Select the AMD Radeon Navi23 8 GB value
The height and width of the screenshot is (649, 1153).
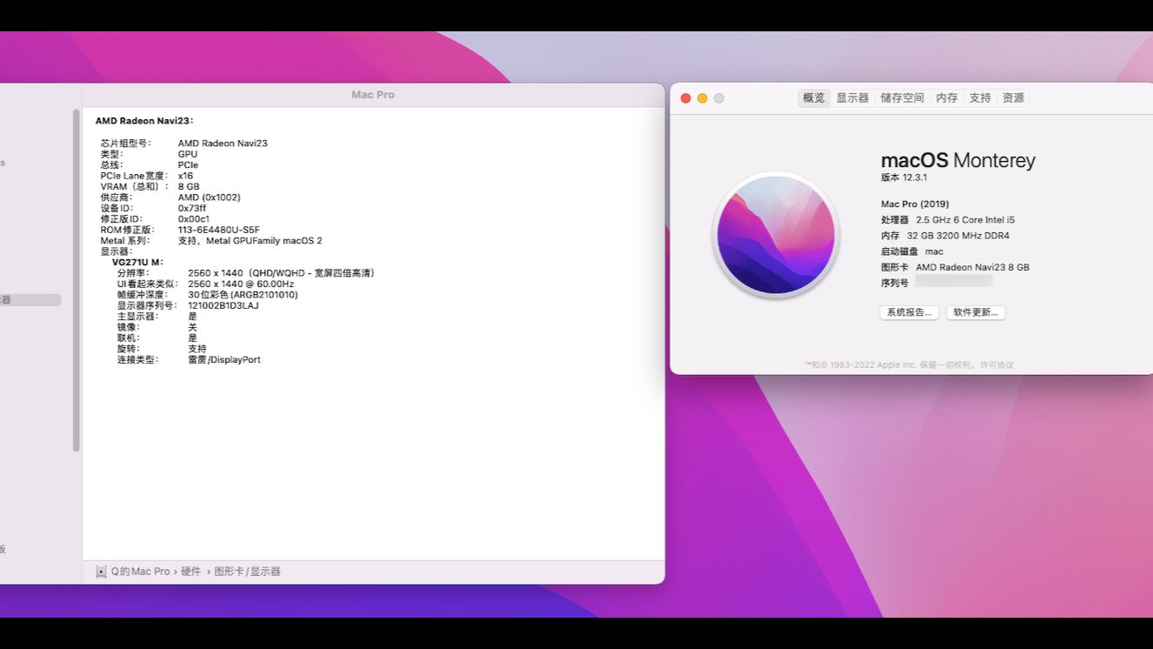[x=972, y=267]
